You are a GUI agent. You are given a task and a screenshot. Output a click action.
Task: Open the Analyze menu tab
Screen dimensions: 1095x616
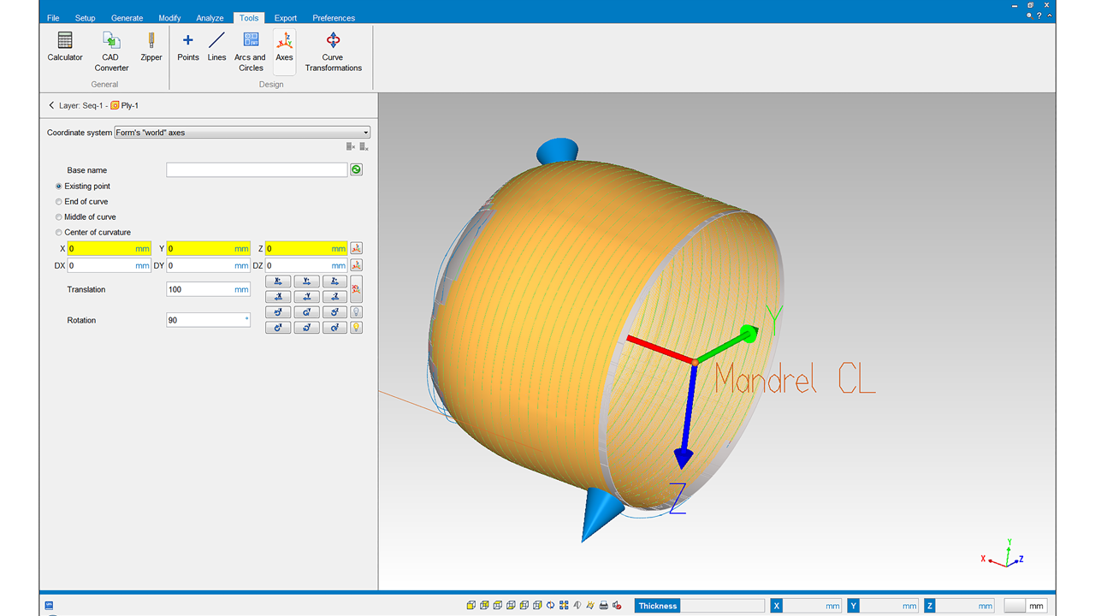point(210,18)
